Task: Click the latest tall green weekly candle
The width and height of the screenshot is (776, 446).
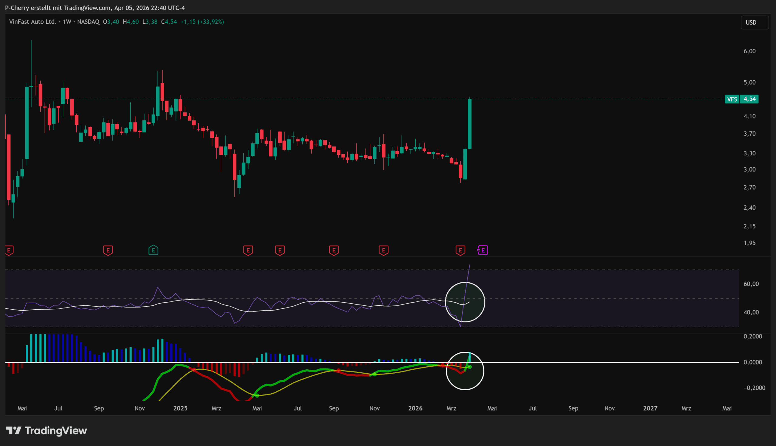Action: [x=470, y=124]
